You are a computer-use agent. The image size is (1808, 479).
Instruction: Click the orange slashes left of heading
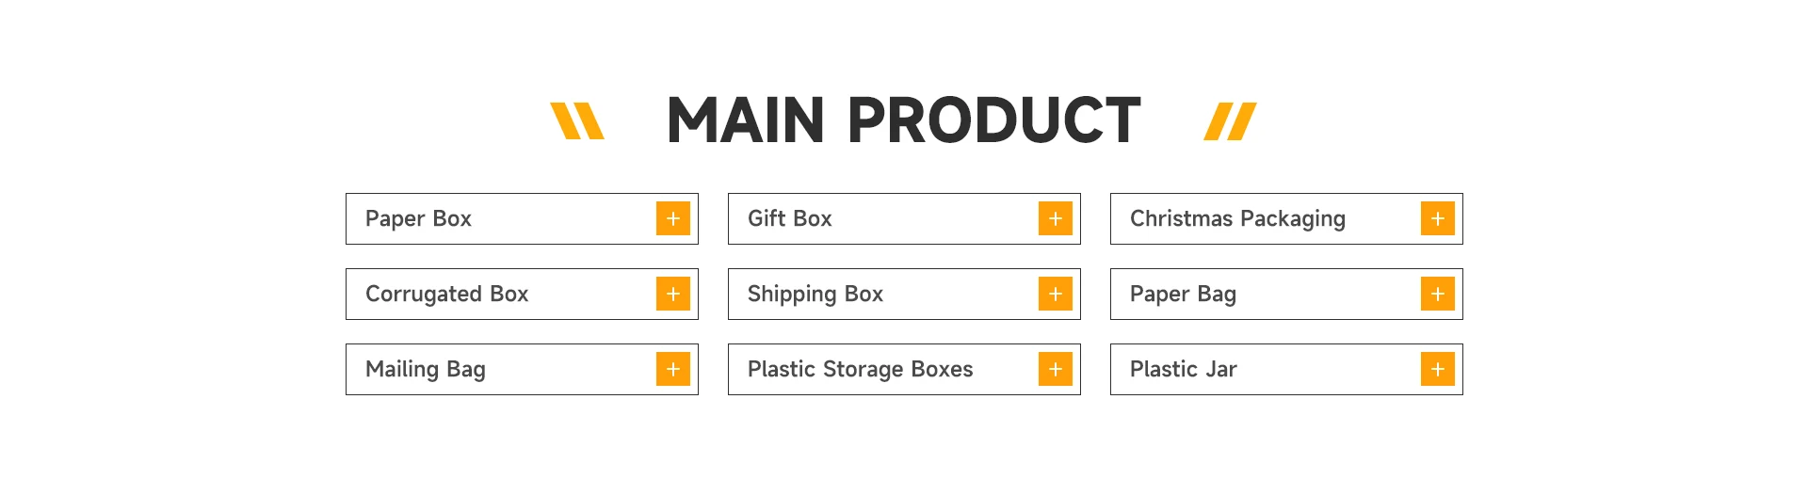coord(576,121)
